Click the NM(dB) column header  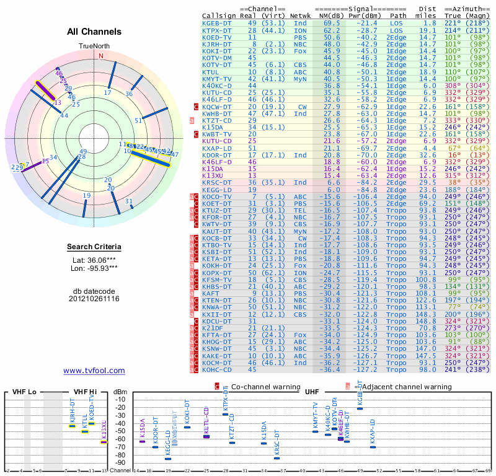[330, 16]
